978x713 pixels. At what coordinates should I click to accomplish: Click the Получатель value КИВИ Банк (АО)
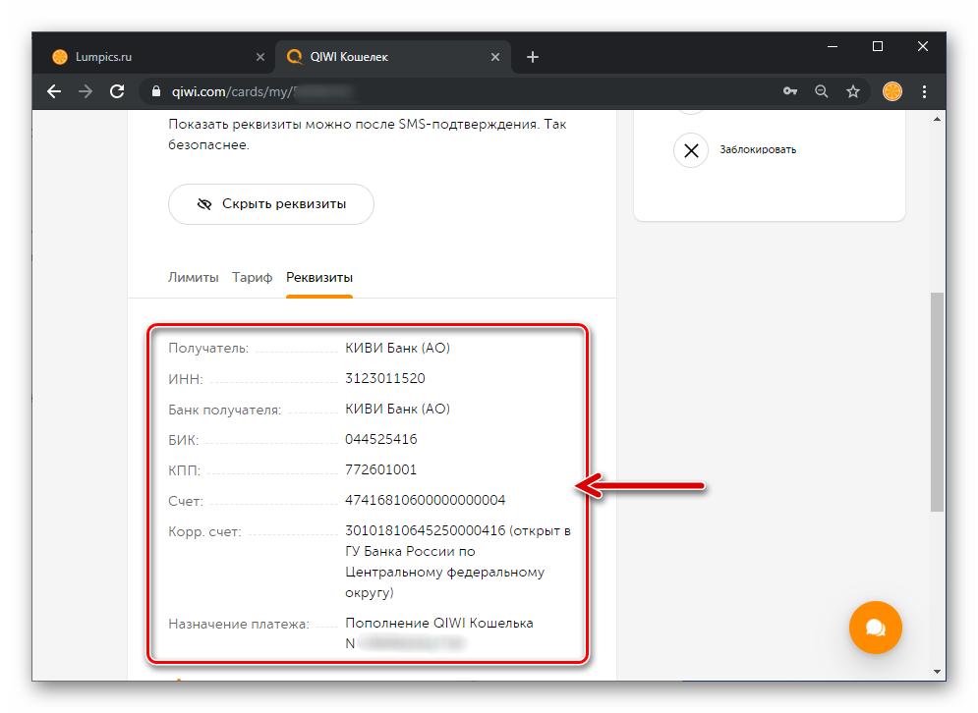(397, 348)
